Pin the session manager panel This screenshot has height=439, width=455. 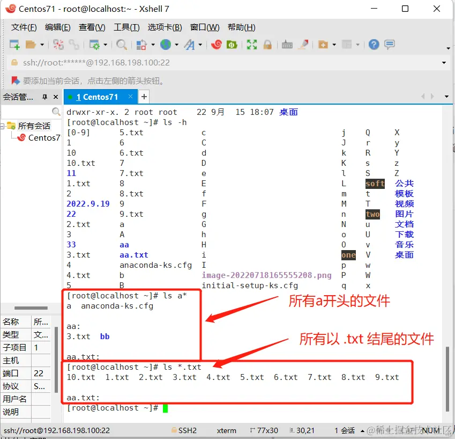(x=44, y=97)
